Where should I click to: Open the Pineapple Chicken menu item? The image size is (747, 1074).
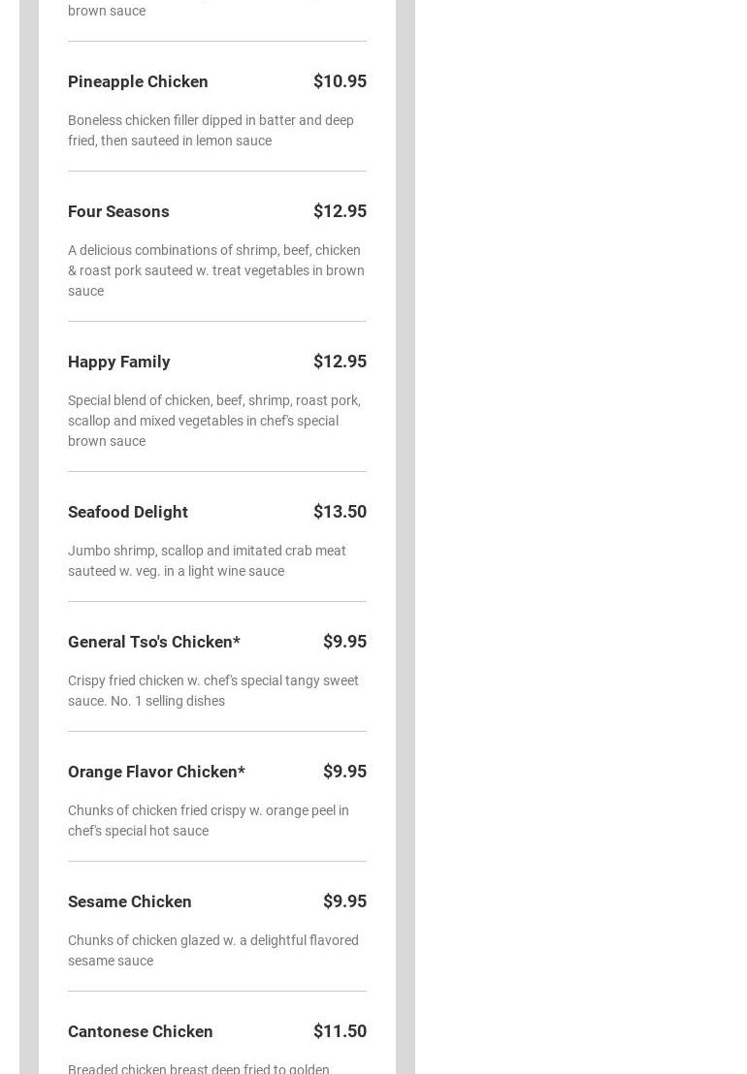click(138, 81)
